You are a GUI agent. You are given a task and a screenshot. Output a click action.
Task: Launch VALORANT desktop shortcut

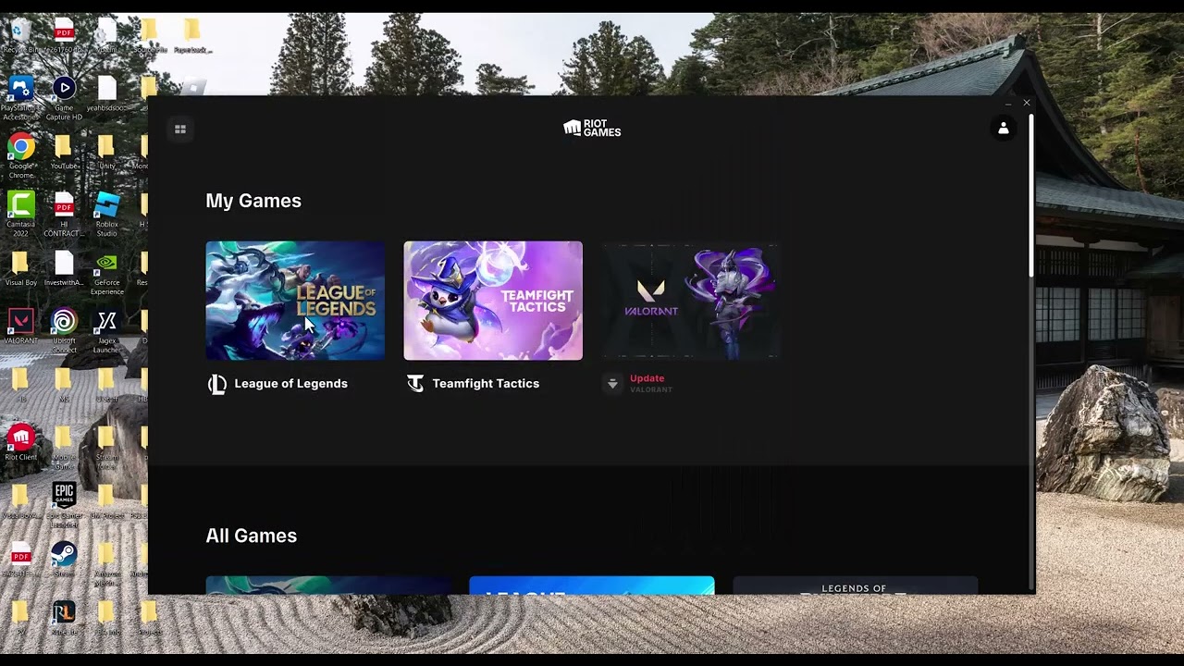point(20,327)
